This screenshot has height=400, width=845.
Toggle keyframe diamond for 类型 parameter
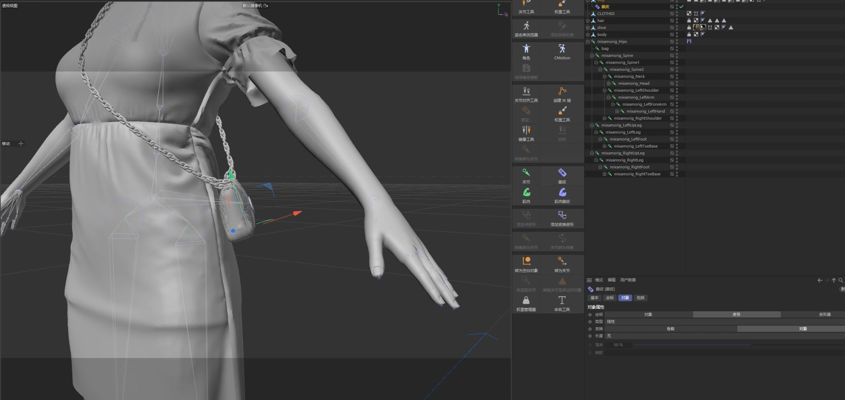click(590, 322)
